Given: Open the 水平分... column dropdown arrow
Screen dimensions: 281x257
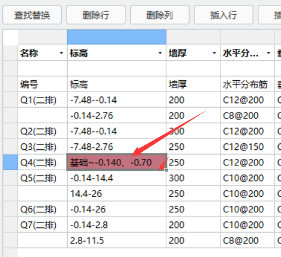Looking at the screenshot, I should point(269,53).
